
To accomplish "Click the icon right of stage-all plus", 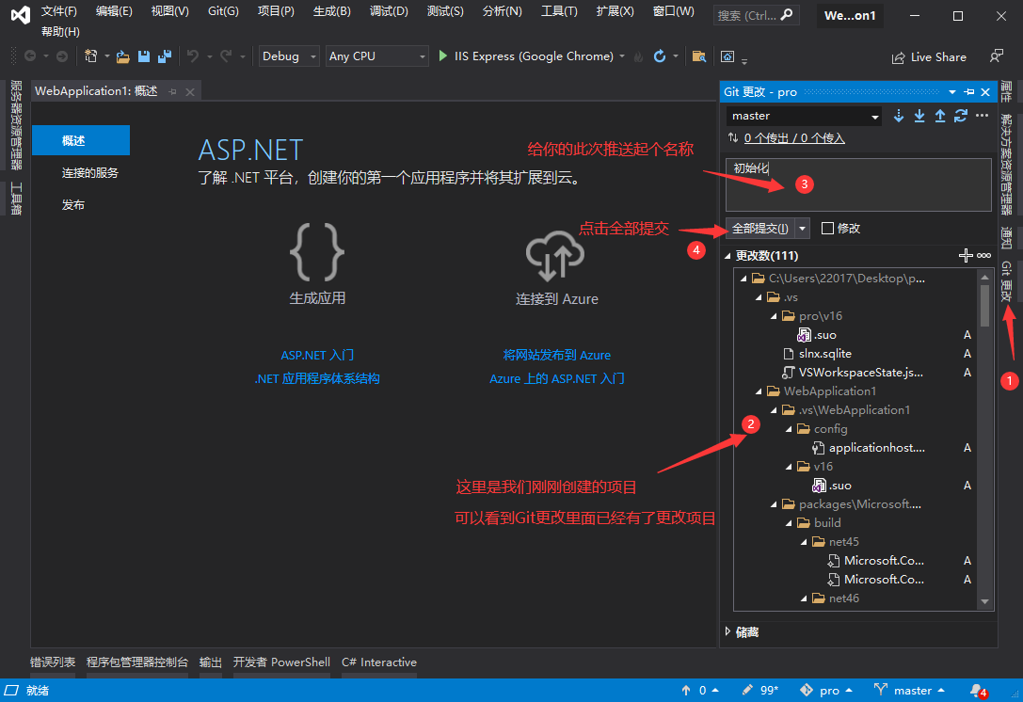I will (x=983, y=255).
